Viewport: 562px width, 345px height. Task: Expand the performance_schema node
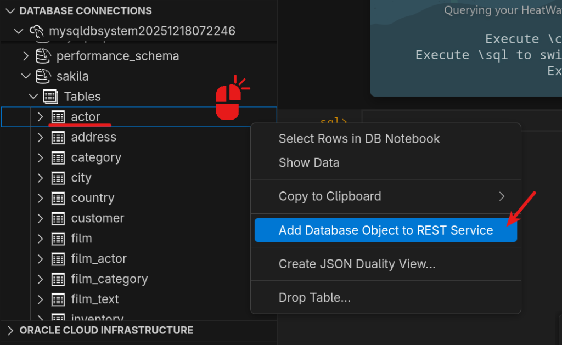click(x=25, y=56)
